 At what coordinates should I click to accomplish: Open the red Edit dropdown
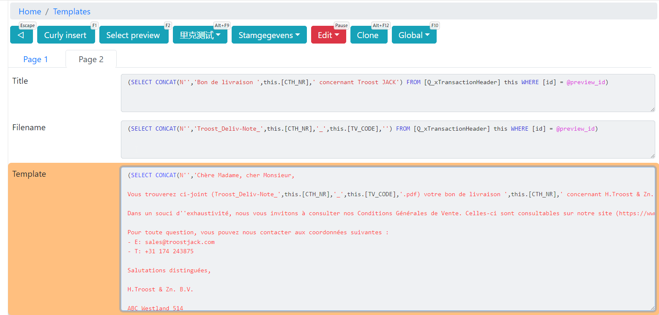click(328, 35)
